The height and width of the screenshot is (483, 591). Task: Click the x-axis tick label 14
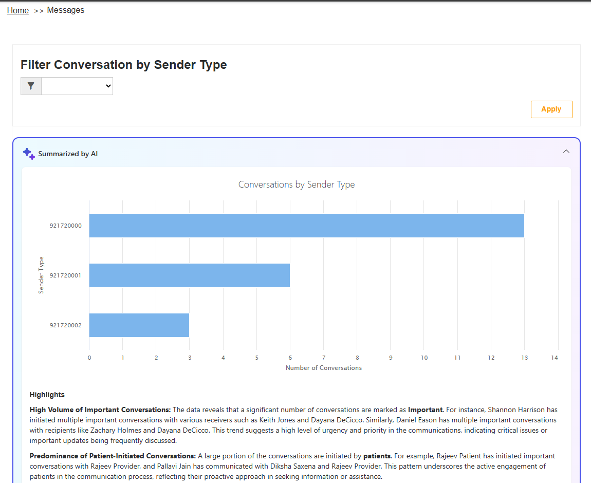tap(555, 358)
